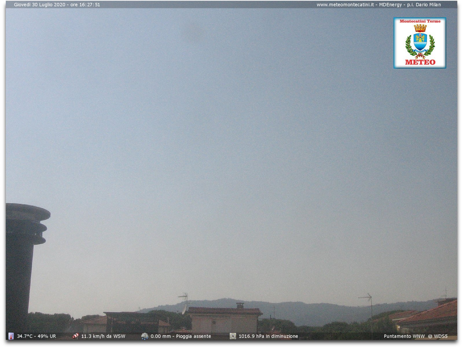Click the '11.3 km/h da WSW' wind reading
This screenshot has height=347, width=463.
click(103, 336)
